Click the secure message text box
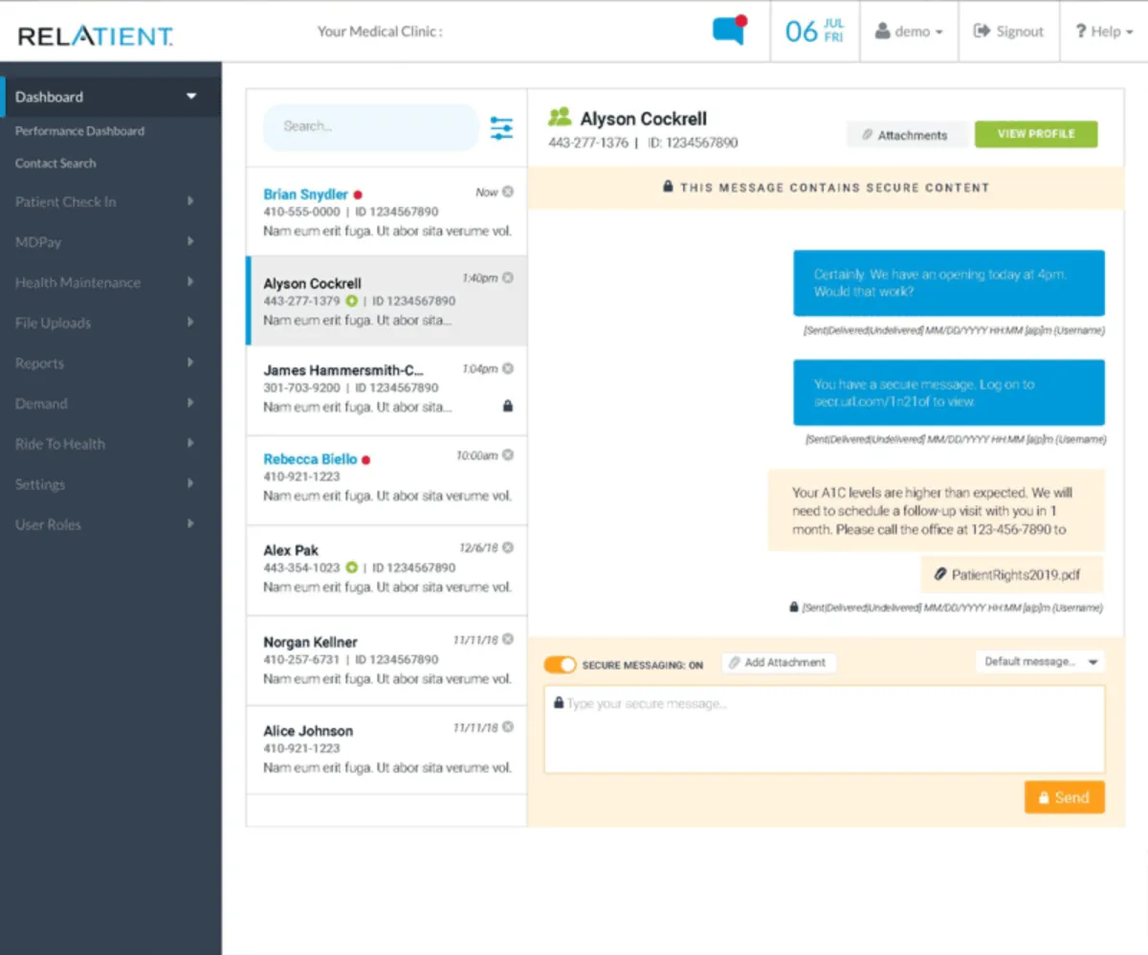This screenshot has height=955, width=1148. (x=825, y=729)
